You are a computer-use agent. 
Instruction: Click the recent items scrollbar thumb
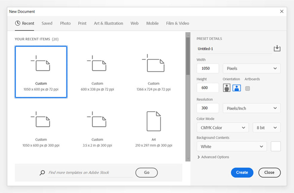(188, 56)
